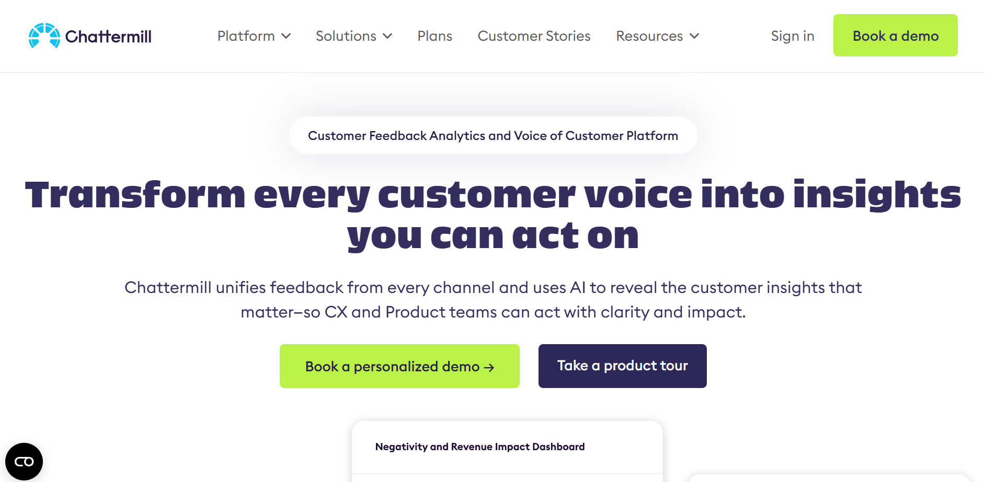Click the Customer Feedback Analytics pill label
Viewport: 985px width, 482px height.
pyautogui.click(x=493, y=136)
